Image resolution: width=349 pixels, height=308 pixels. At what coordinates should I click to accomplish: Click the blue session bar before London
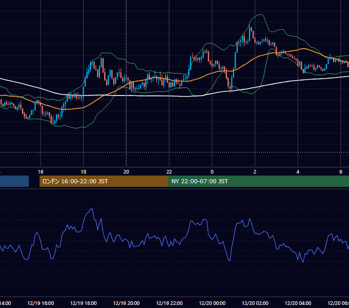14,181
